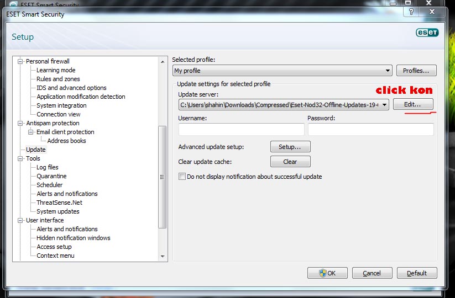
Task: Open the help question mark button
Action: pos(411,12)
